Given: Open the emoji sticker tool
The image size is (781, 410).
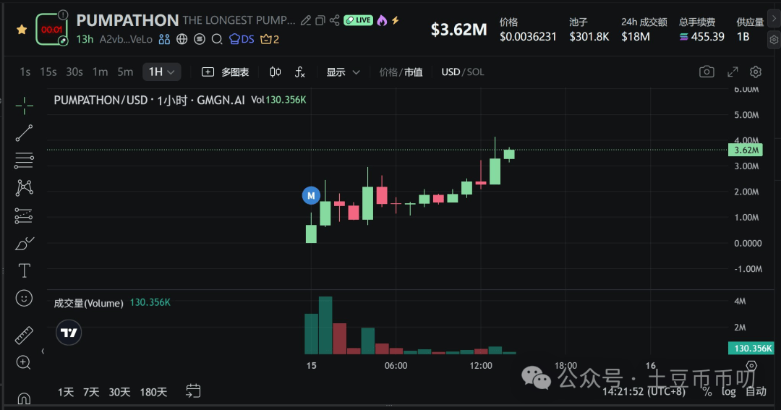Looking at the screenshot, I should coord(24,298).
